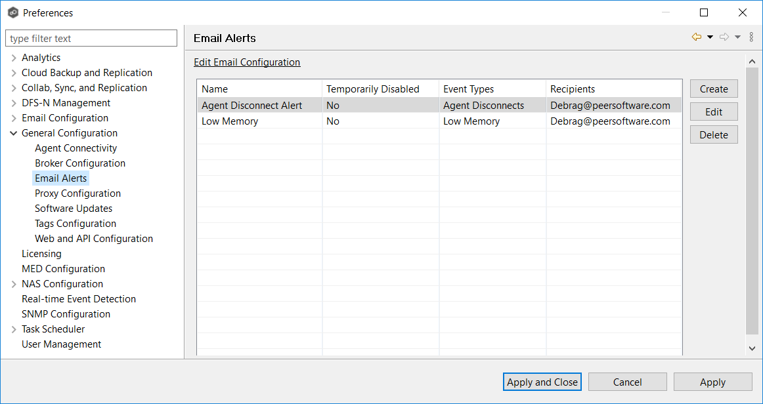Open the three-dot view menu icon

751,37
